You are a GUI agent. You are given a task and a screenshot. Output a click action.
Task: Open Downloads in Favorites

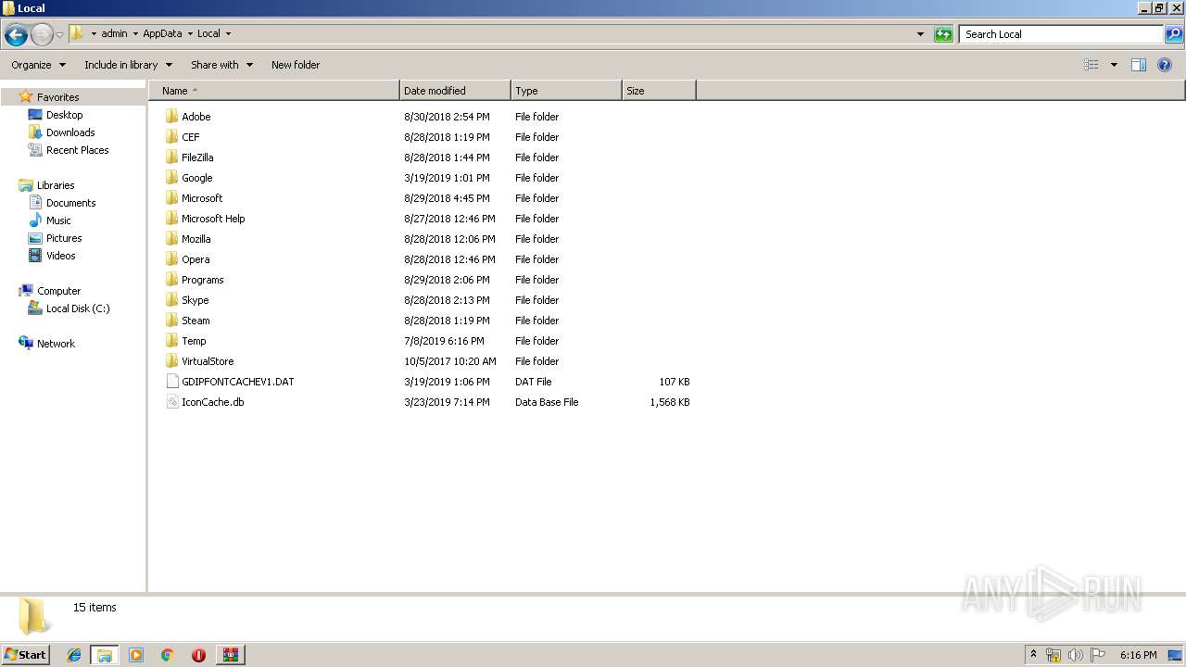pos(70,132)
